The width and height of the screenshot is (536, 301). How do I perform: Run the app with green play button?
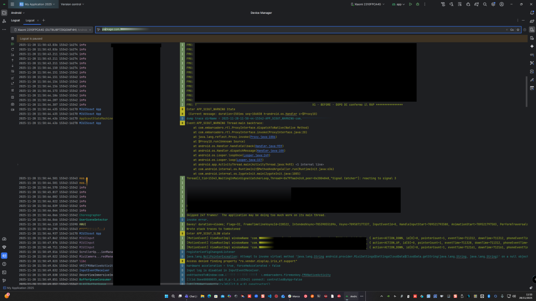click(x=410, y=4)
